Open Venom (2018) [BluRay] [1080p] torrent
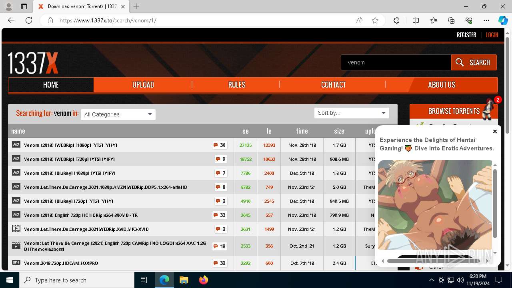 pyautogui.click(x=70, y=173)
